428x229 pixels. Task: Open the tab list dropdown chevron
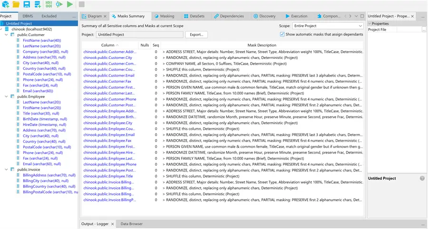(x=356, y=16)
